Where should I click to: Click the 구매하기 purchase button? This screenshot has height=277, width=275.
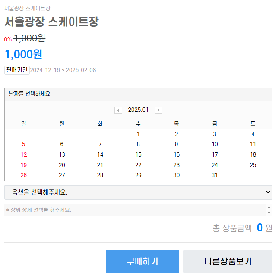point(142,261)
